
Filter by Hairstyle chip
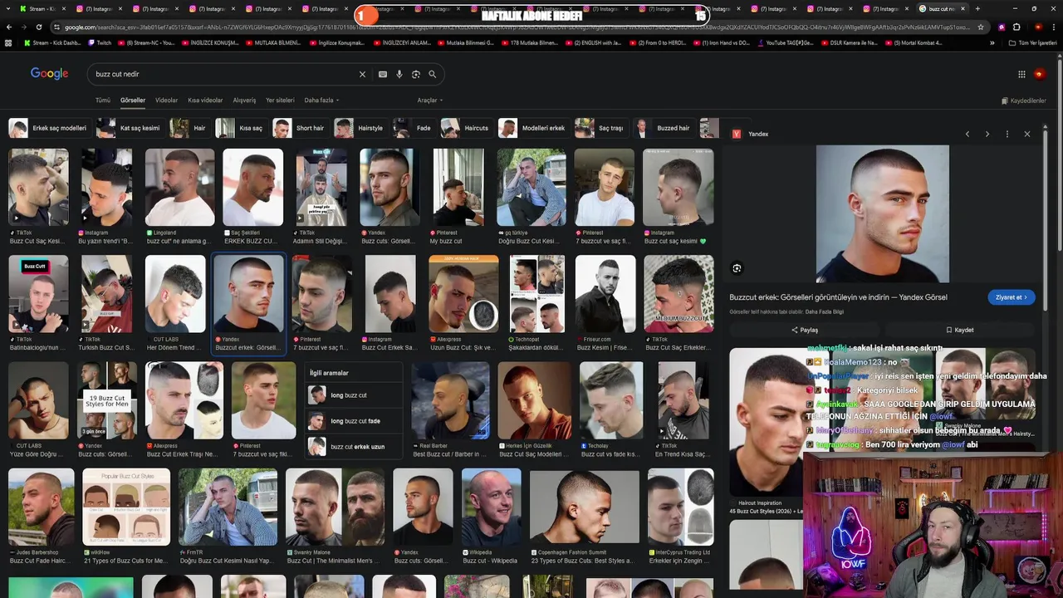360,128
